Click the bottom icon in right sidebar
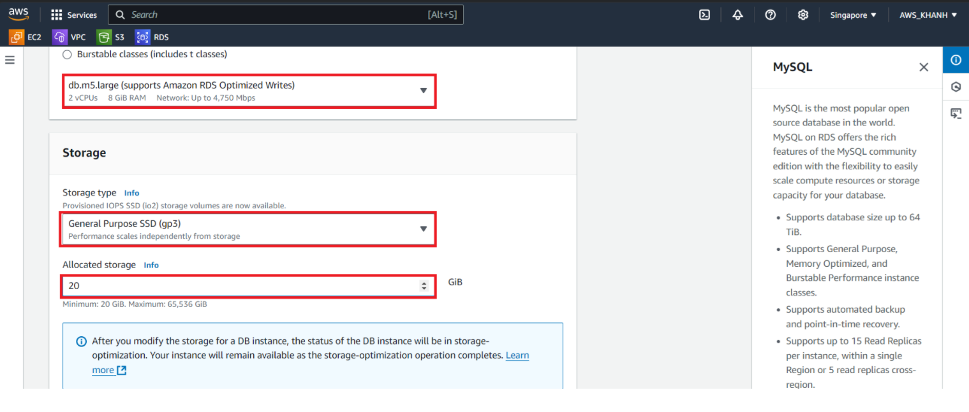This screenshot has height=412, width=969. coord(956,114)
